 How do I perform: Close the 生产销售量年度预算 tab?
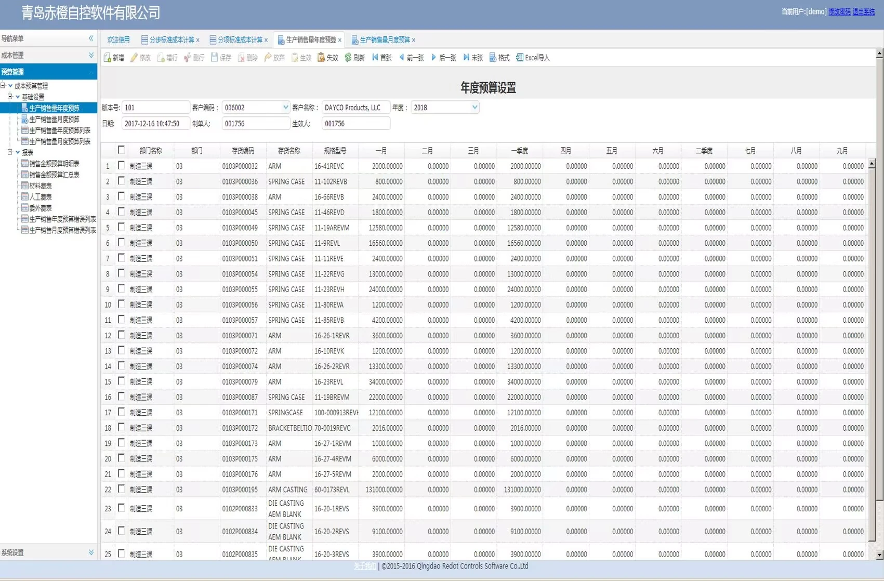pyautogui.click(x=340, y=40)
